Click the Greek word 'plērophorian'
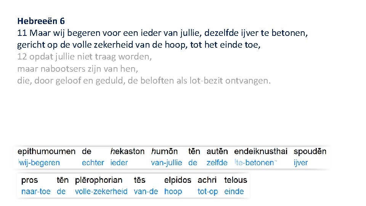The width and height of the screenshot is (366, 206). [99, 180]
